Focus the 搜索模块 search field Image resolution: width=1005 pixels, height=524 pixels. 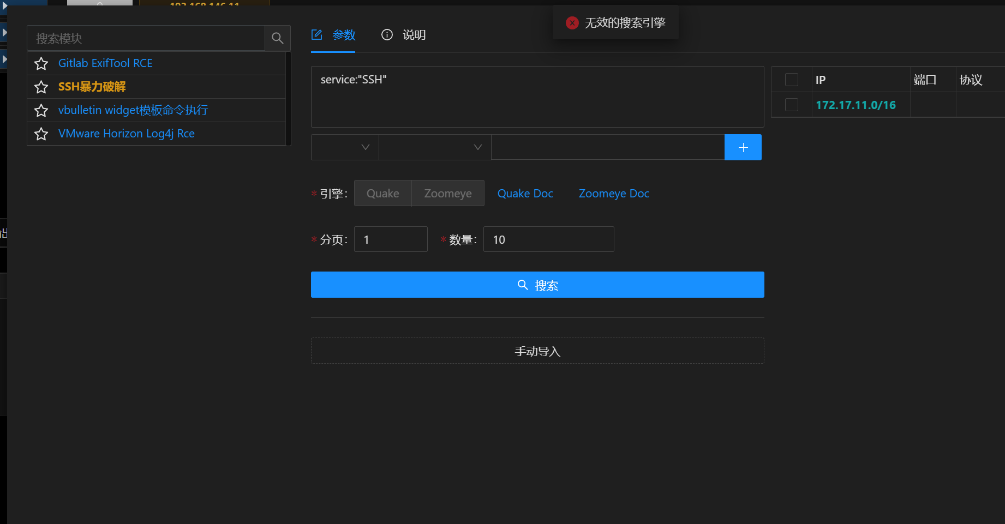click(x=146, y=38)
